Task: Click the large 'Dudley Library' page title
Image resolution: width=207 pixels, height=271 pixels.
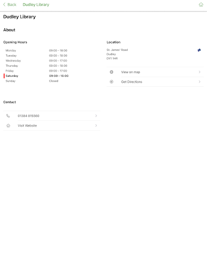Action: coord(20,17)
